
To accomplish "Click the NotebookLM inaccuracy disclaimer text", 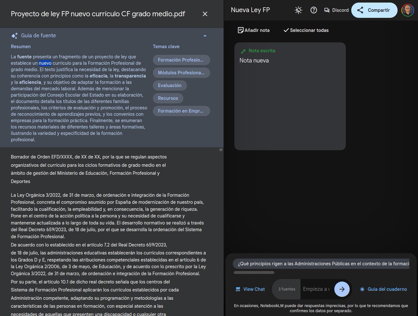I will [321, 308].
